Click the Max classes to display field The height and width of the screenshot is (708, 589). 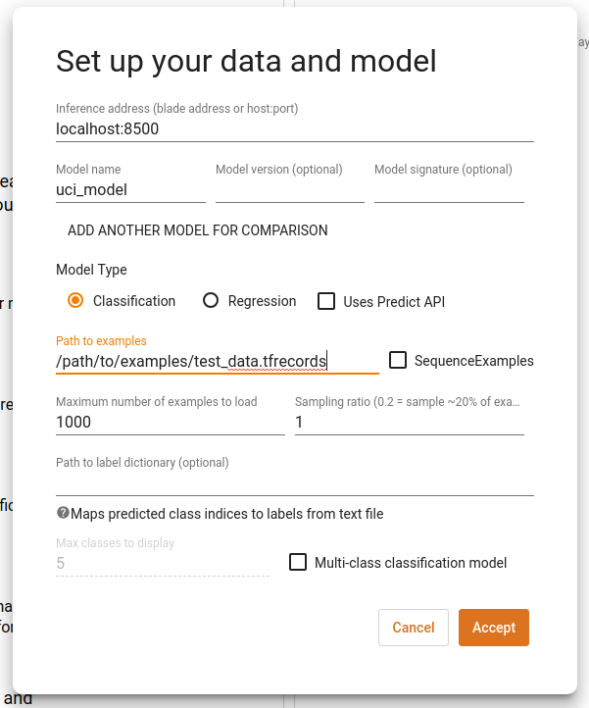pyautogui.click(x=163, y=564)
